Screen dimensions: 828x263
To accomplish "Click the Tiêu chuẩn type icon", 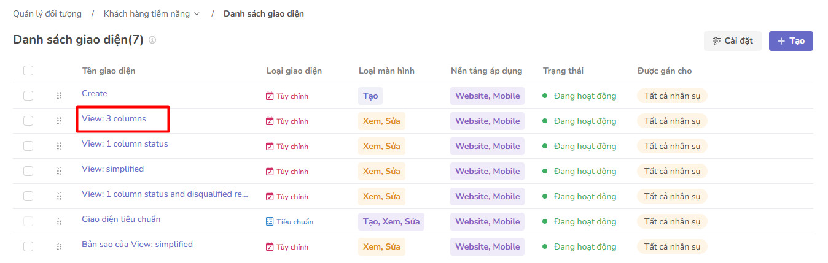I will [270, 221].
